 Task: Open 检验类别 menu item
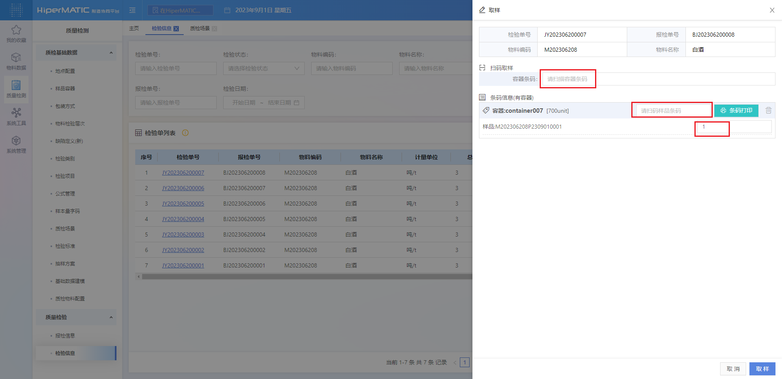[65, 158]
